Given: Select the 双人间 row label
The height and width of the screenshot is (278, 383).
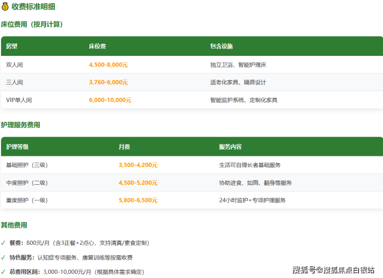Looking at the screenshot, I should (14, 65).
